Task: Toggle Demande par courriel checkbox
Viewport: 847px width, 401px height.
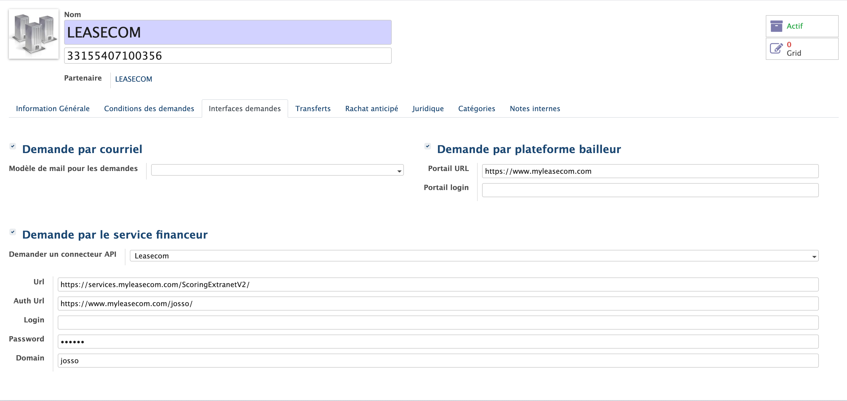Action: 12,146
